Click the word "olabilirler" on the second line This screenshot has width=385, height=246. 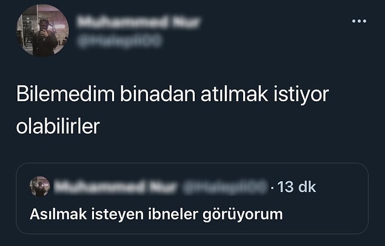58,126
